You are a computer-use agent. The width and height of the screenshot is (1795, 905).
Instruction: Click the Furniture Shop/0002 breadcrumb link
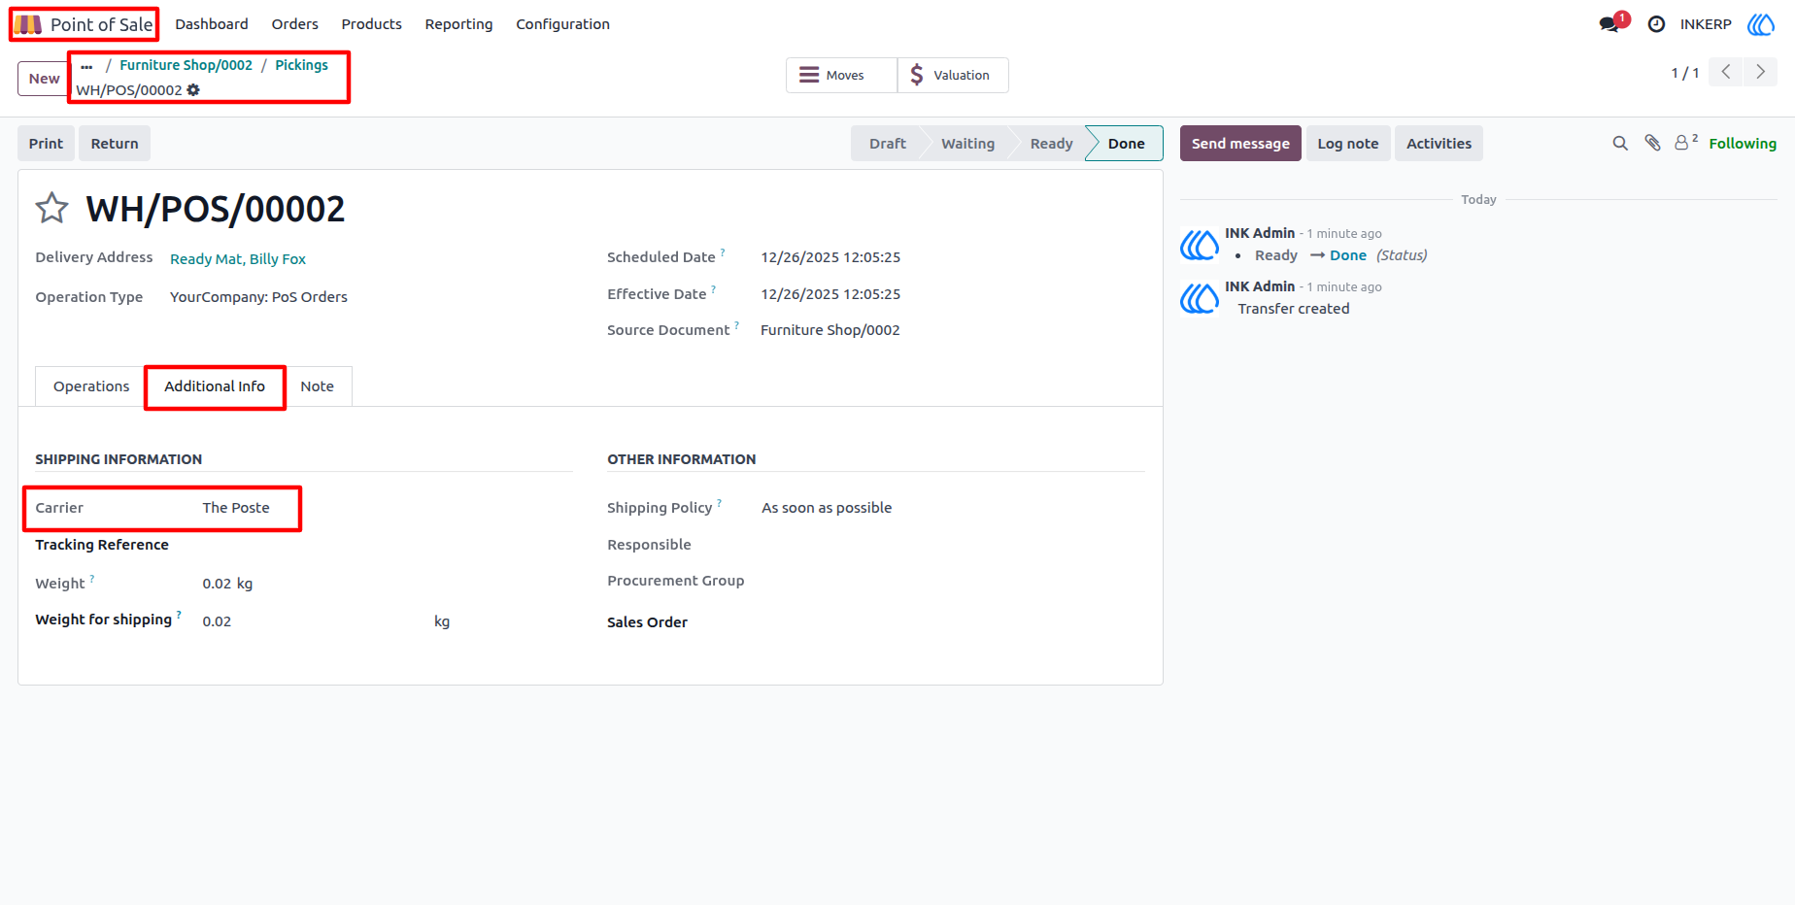(x=186, y=65)
